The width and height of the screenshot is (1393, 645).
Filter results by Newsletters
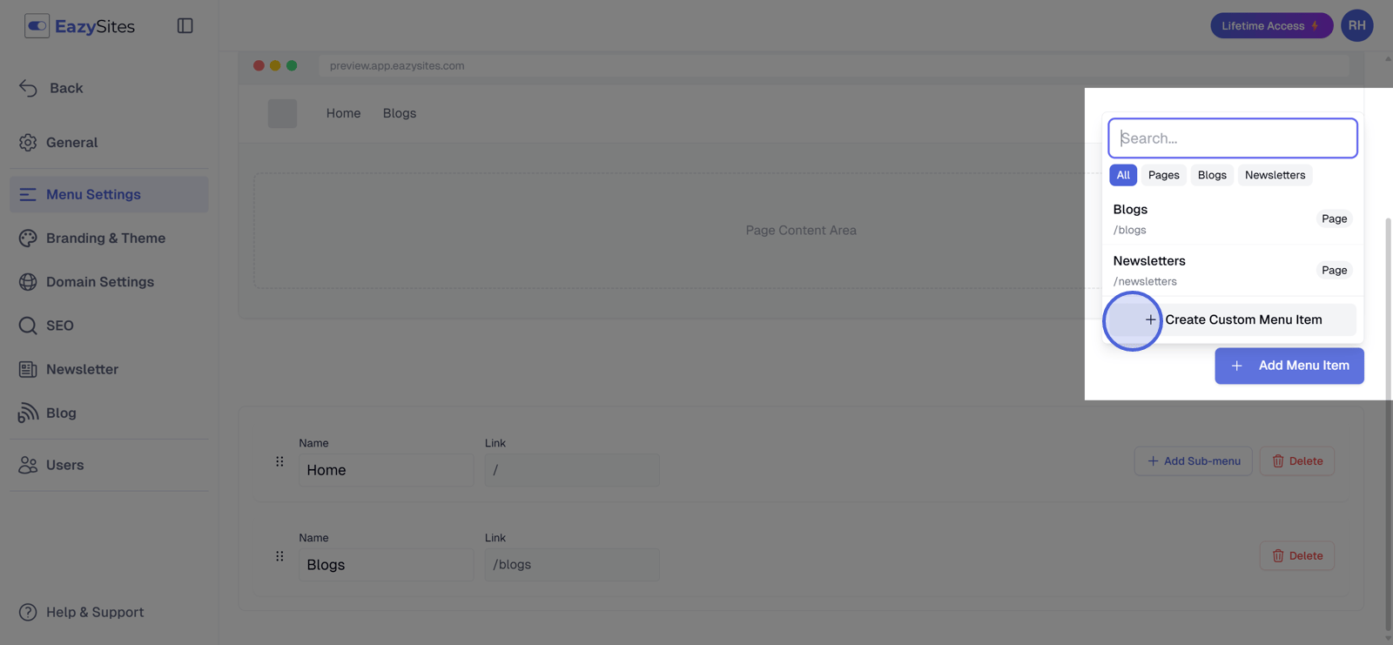[1275, 175]
